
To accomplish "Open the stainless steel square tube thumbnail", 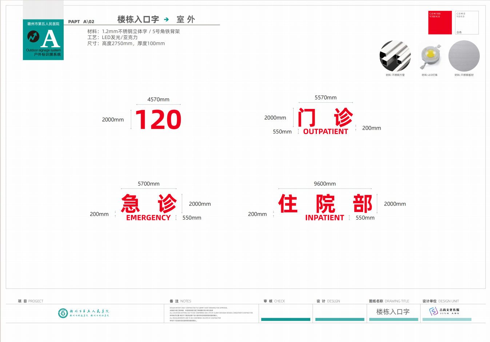I will point(395,56).
